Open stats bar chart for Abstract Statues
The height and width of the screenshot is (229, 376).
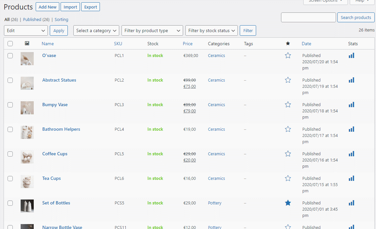351,80
